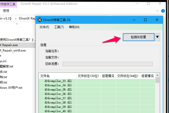The width and height of the screenshot is (169, 113).
Task: Click the 检测并修复 button
Action: (139, 37)
